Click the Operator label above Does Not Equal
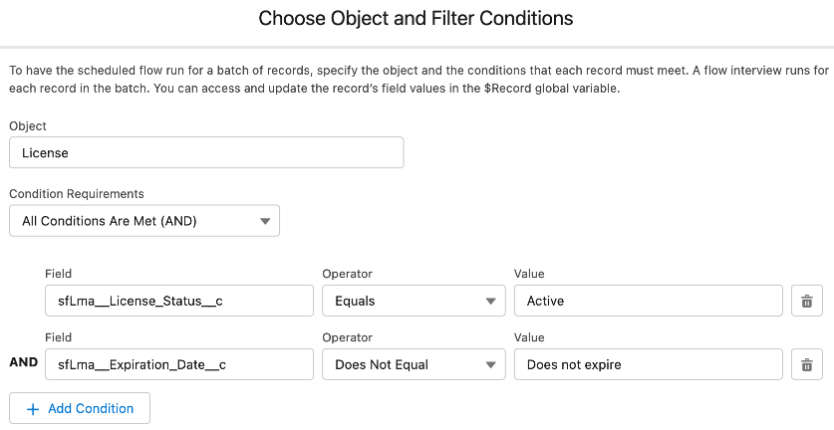Viewport: 834px width, 430px height. [348, 337]
